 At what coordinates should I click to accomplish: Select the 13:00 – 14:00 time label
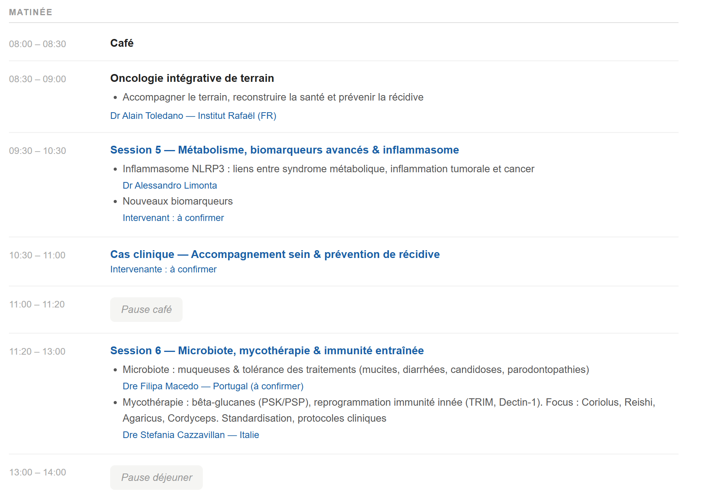(37, 472)
